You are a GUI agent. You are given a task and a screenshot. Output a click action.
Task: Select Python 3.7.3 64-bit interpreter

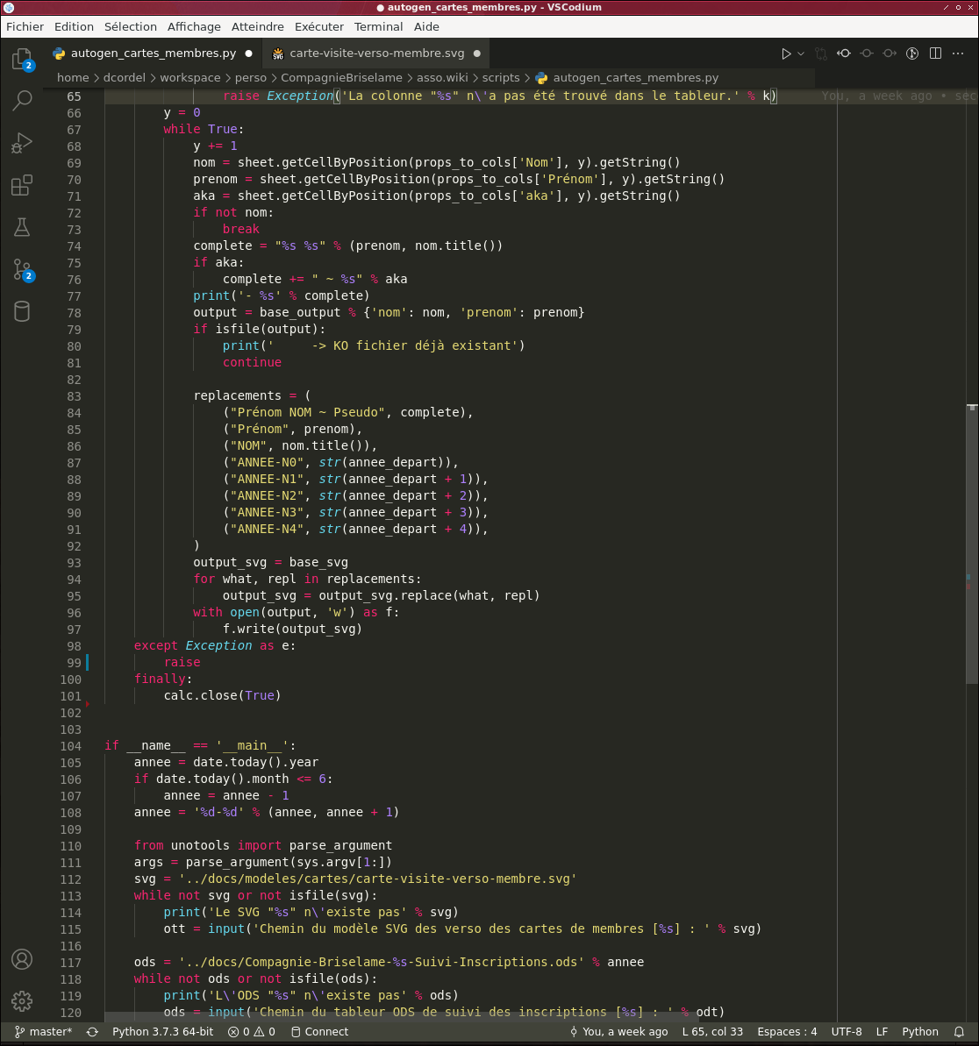163,1031
